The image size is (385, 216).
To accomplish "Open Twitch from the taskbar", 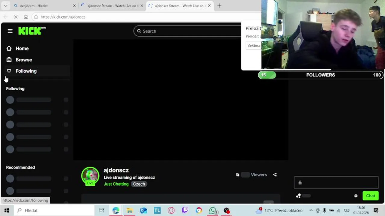I will point(185,210).
